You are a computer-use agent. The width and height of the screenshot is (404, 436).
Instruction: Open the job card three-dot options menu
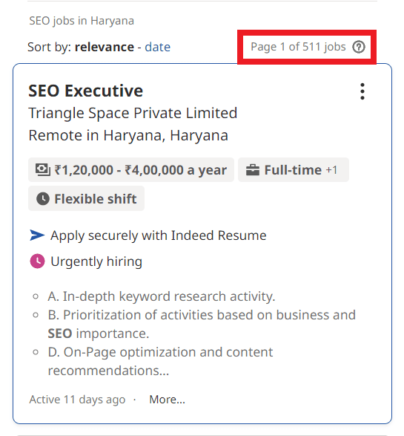pos(362,91)
